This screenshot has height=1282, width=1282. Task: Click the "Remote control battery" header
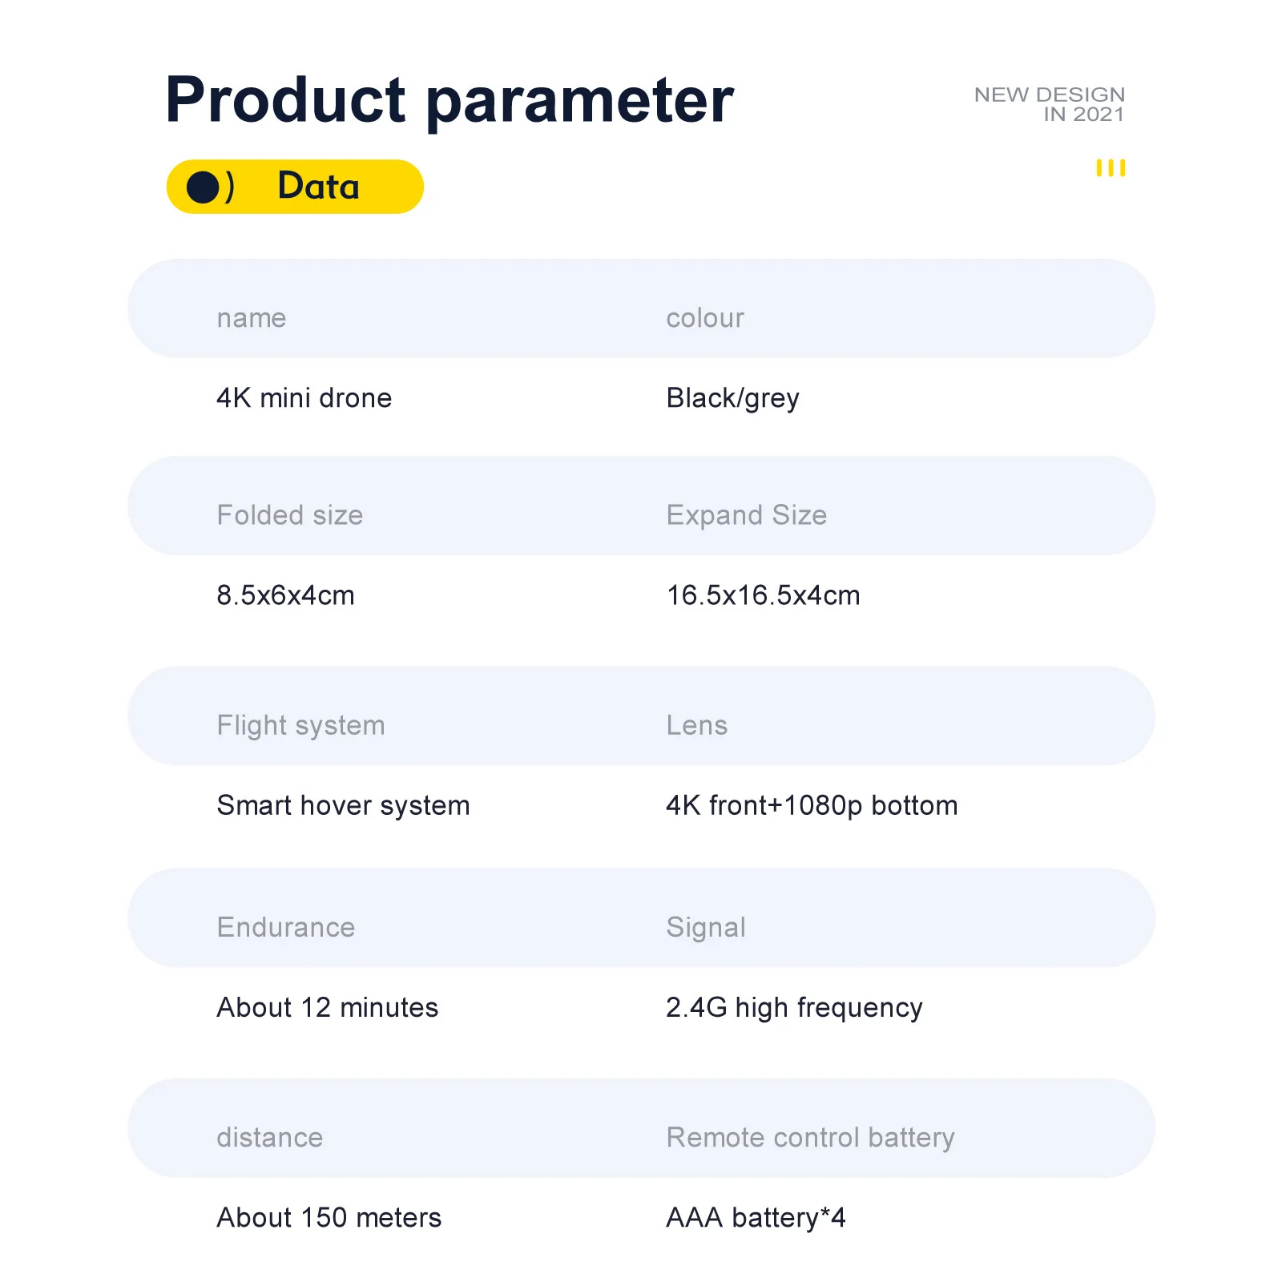tap(810, 1138)
